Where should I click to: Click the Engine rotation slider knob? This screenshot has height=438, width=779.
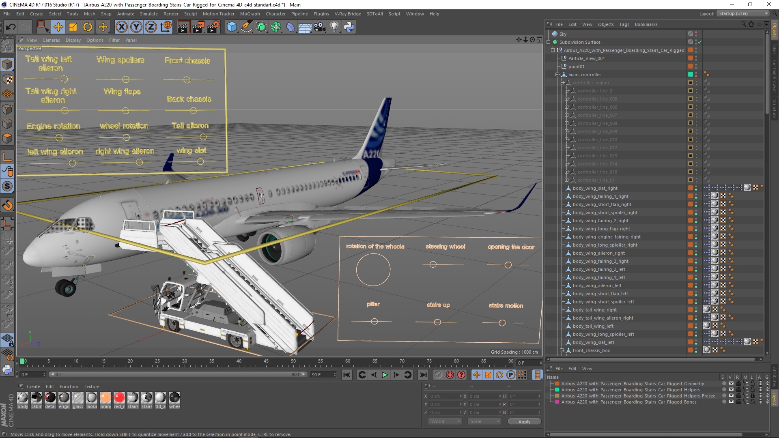click(59, 138)
